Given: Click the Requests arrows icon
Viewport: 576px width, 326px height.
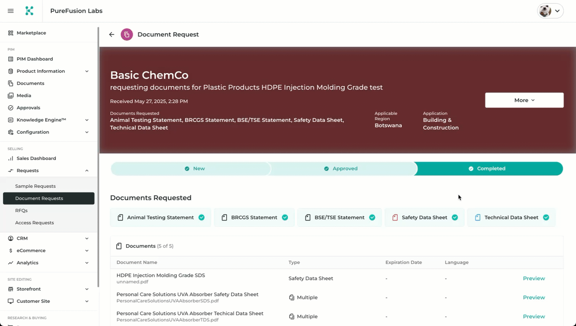Looking at the screenshot, I should pyautogui.click(x=11, y=171).
